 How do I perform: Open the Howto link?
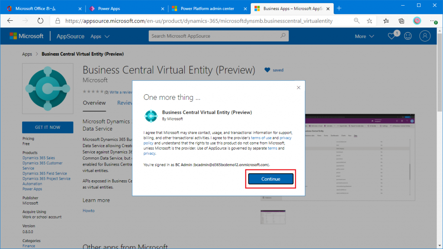click(x=88, y=211)
